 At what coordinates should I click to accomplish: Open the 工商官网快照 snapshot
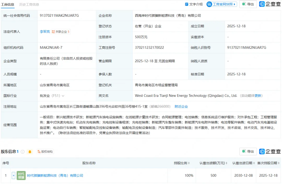tap(221, 4)
